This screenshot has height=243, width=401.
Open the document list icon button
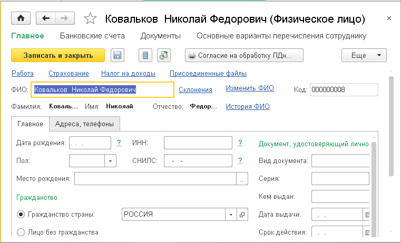click(146, 55)
